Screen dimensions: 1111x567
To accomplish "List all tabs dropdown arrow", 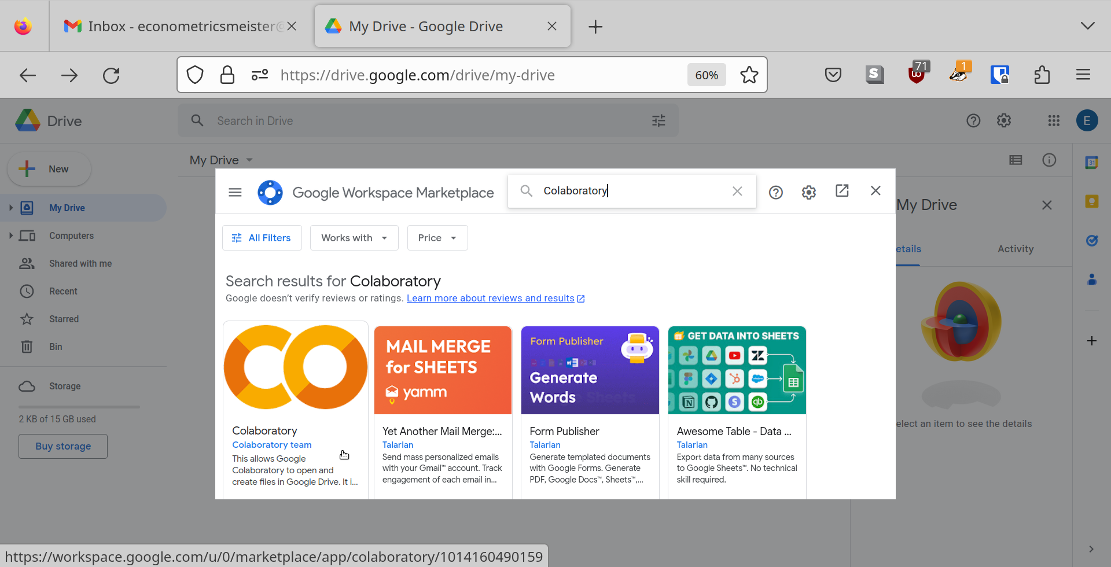I will pos(1088,26).
